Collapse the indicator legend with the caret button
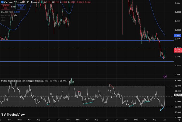 (x=3, y=19)
